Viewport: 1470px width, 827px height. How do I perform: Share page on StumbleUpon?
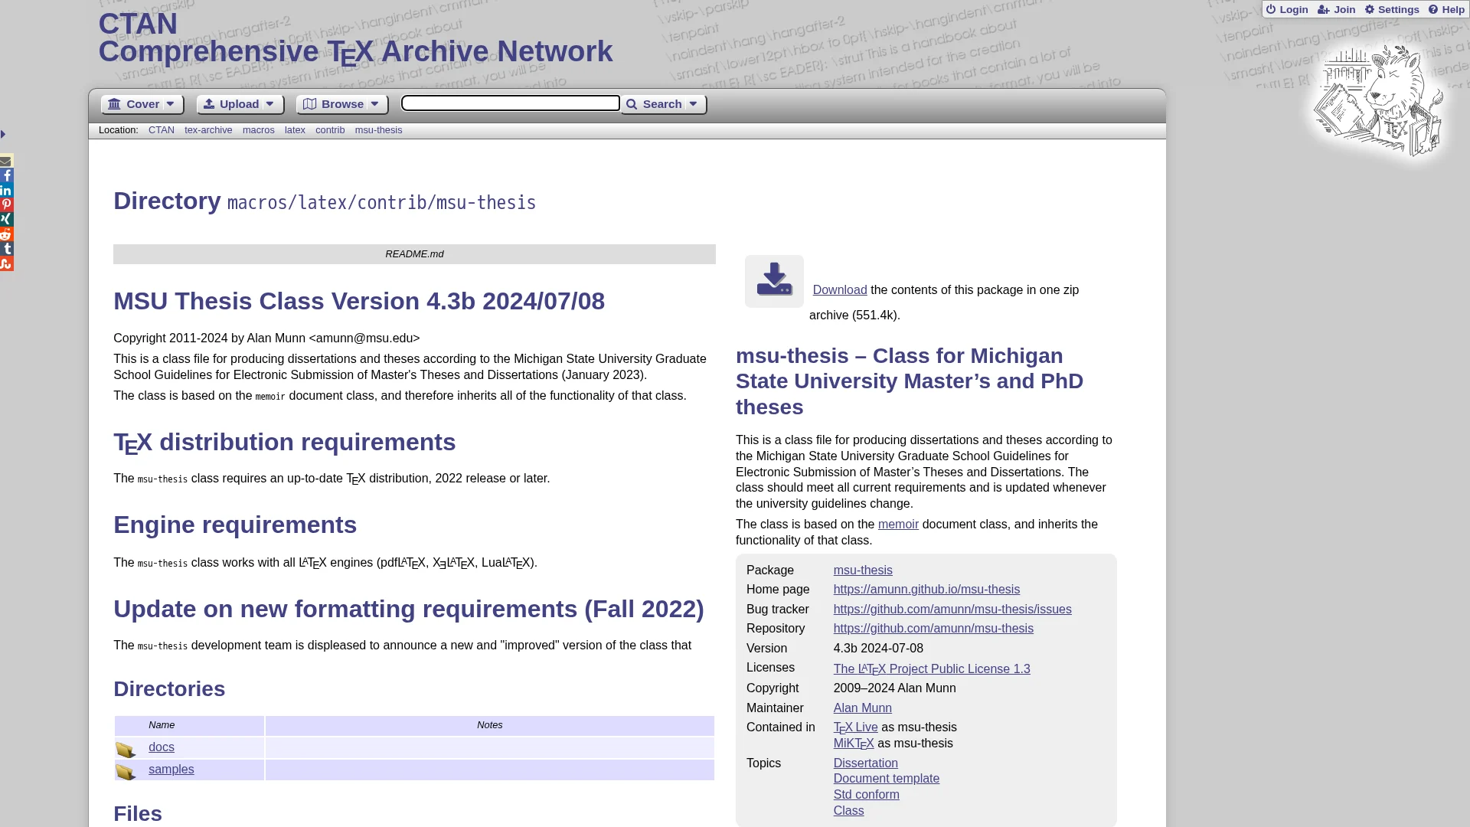coord(6,263)
